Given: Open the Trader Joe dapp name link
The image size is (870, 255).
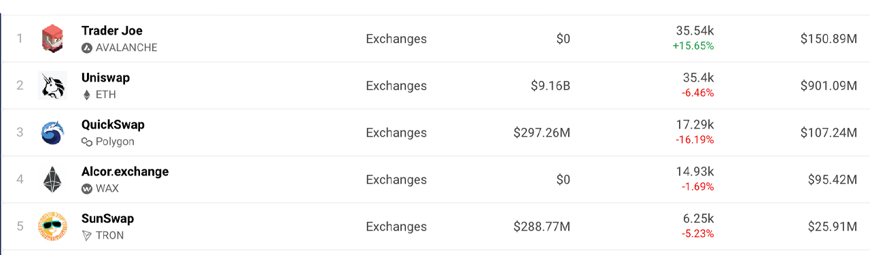Looking at the screenshot, I should [112, 31].
